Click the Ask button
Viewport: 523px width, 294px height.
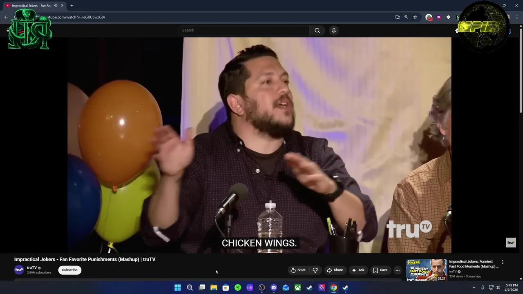coord(358,270)
